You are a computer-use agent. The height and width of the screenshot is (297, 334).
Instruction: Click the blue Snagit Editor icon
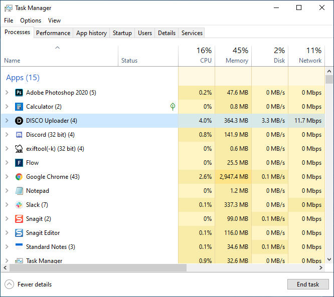tap(19, 233)
